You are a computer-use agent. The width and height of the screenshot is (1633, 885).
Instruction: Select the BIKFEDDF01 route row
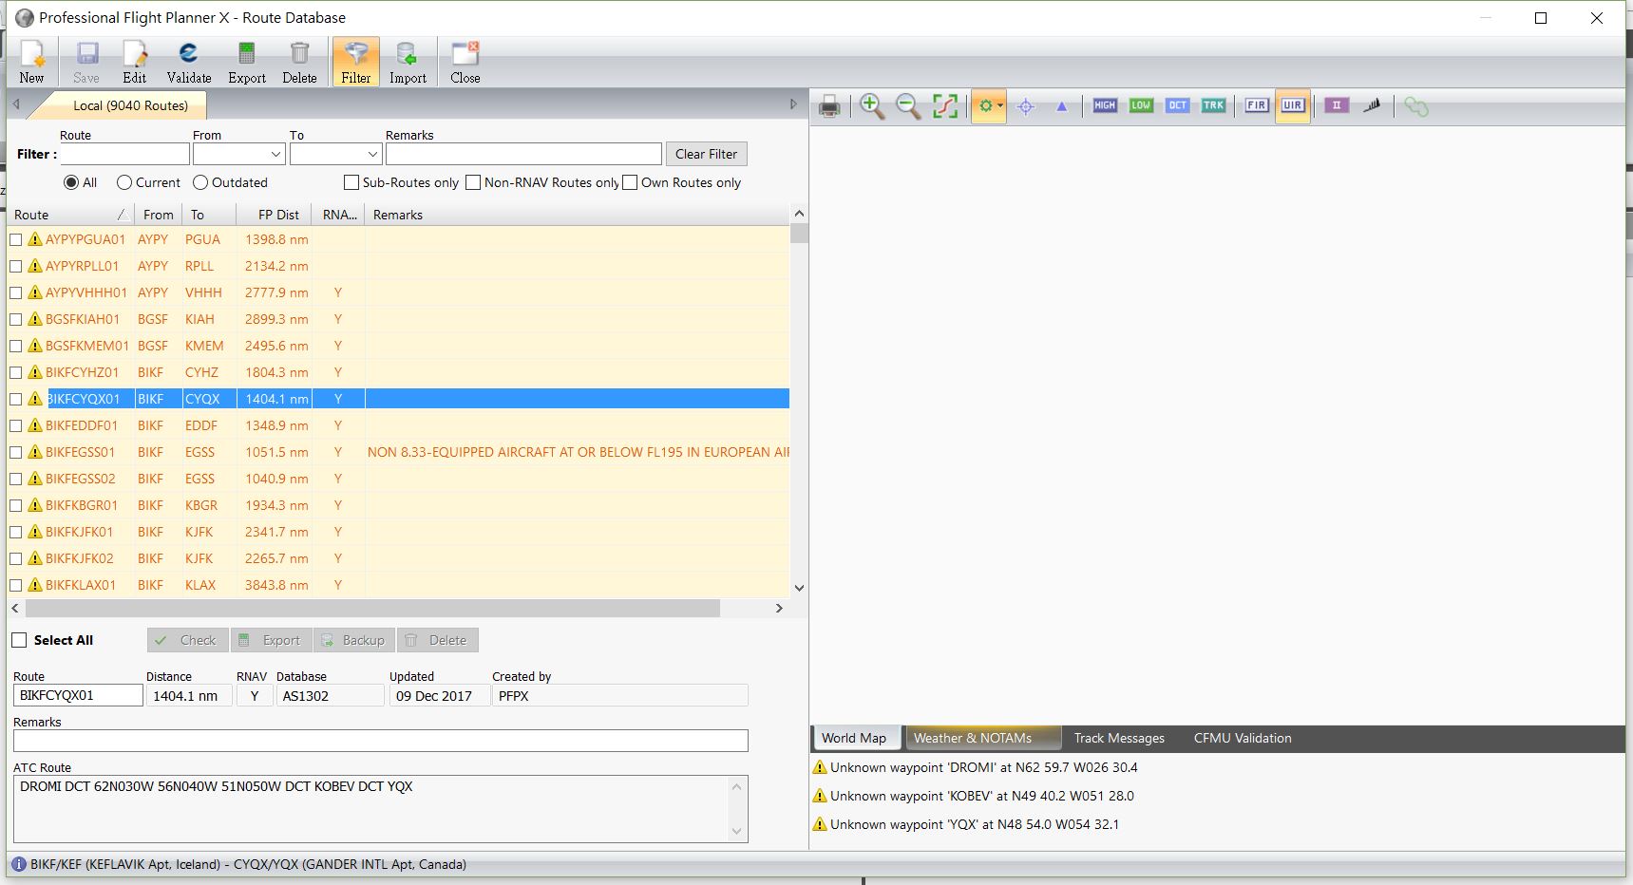[399, 425]
